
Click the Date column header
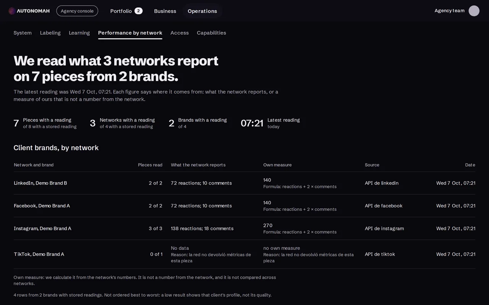point(470,165)
